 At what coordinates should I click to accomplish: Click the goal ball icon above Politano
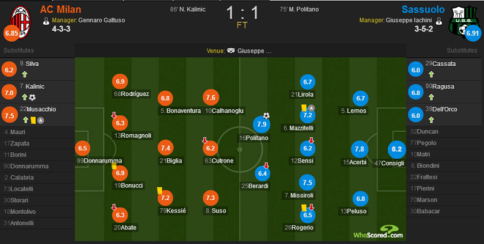(x=266, y=116)
